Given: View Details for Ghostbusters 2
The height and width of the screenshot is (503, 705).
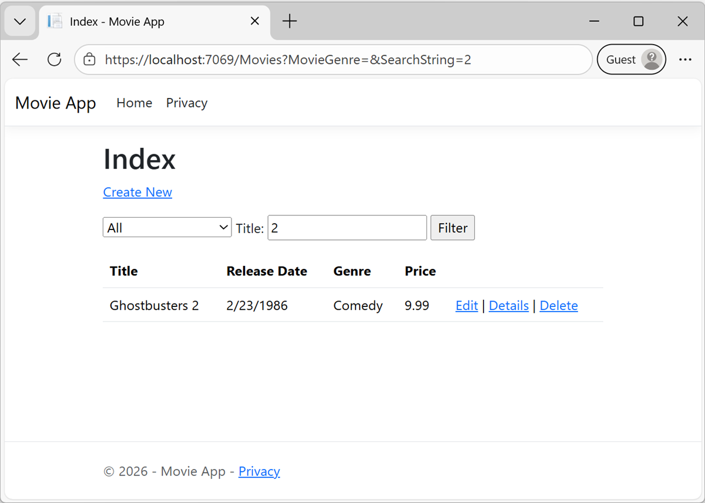Looking at the screenshot, I should 508,305.
